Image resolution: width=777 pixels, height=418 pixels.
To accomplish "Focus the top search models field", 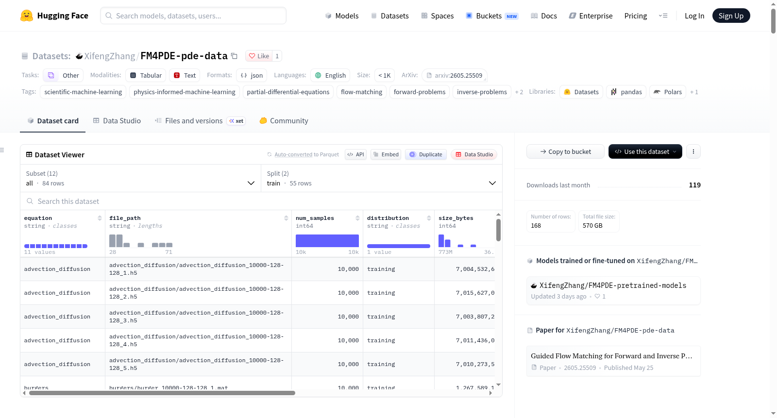I will tap(193, 16).
